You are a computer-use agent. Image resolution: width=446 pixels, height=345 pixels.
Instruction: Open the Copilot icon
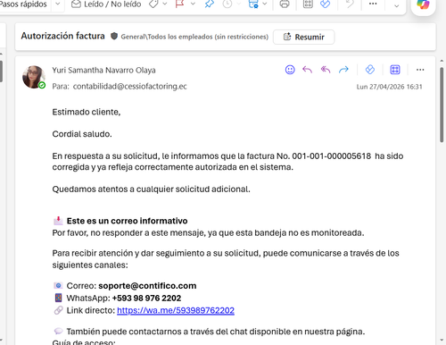(423, 4)
